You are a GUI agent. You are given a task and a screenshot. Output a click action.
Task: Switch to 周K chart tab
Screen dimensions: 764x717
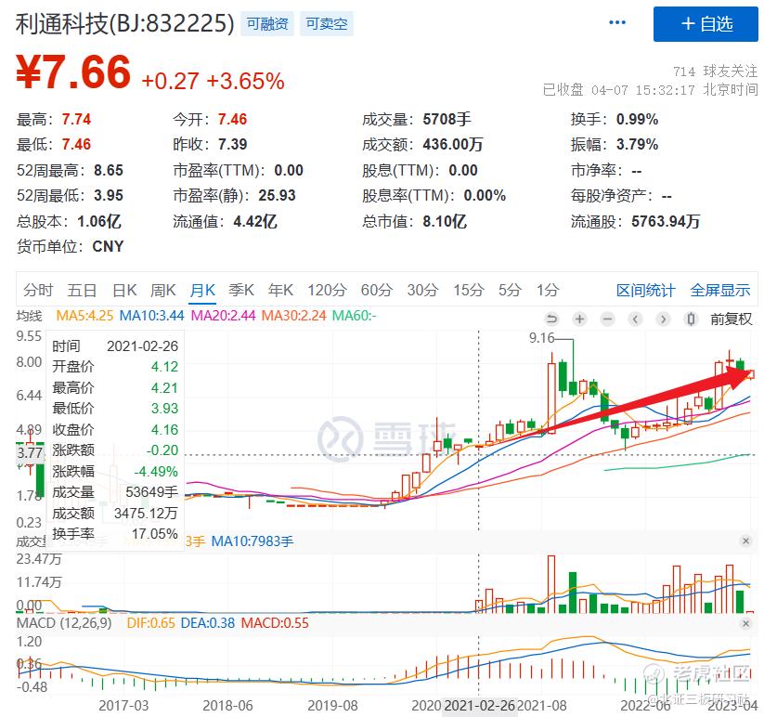(162, 290)
